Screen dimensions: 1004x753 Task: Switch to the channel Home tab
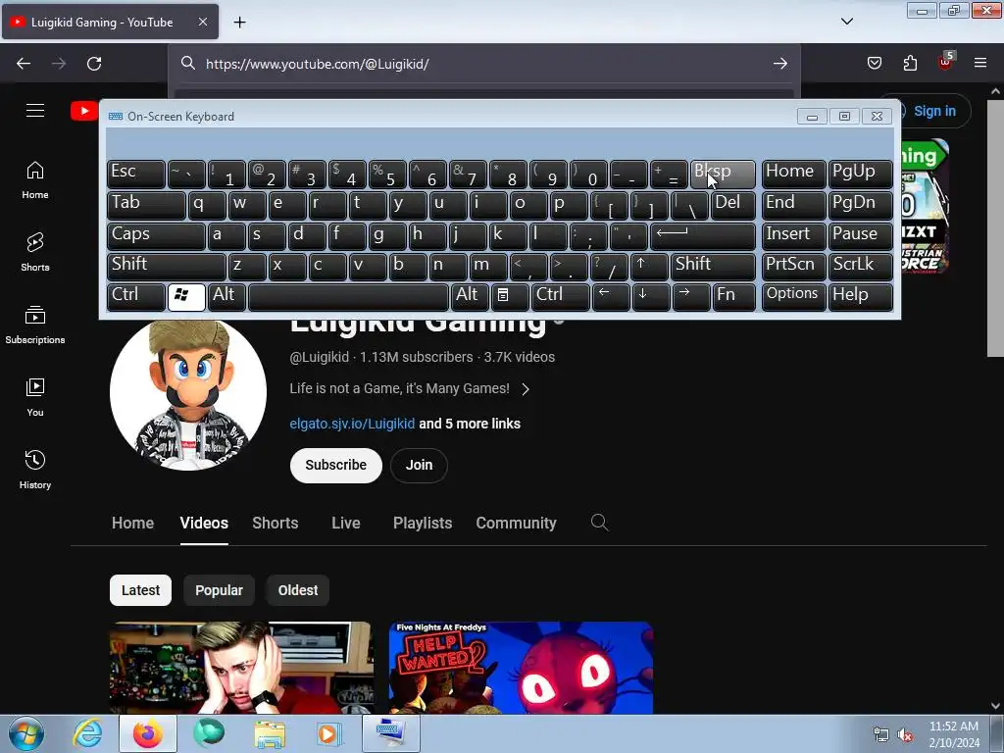click(x=132, y=523)
